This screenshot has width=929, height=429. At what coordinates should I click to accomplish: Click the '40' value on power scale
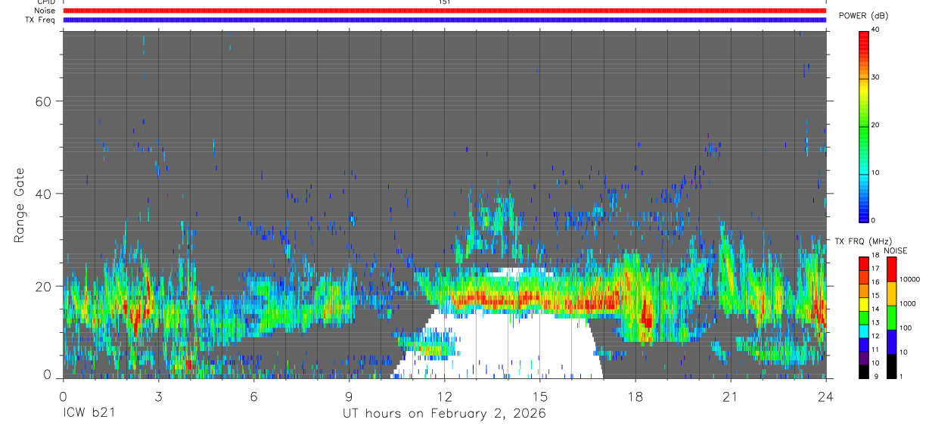pos(875,30)
